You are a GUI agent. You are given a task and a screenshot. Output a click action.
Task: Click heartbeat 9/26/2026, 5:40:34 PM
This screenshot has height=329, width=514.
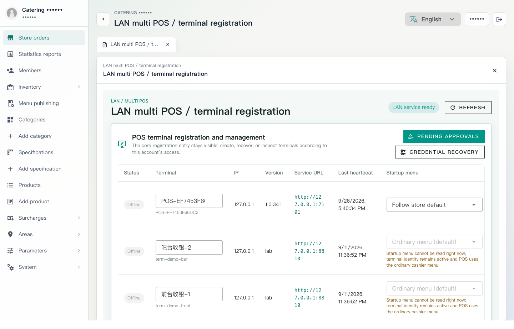(x=352, y=204)
